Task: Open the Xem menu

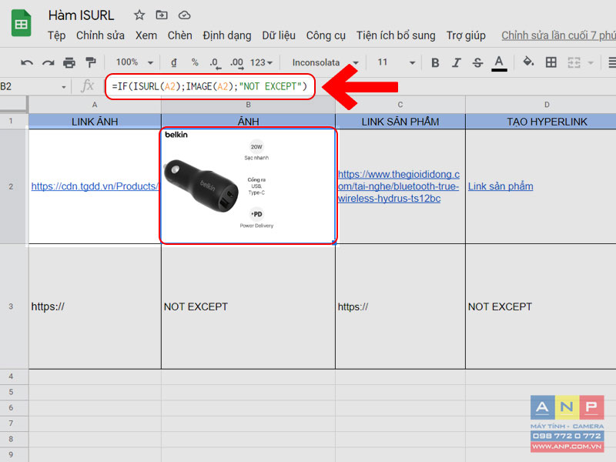Action: (146, 35)
